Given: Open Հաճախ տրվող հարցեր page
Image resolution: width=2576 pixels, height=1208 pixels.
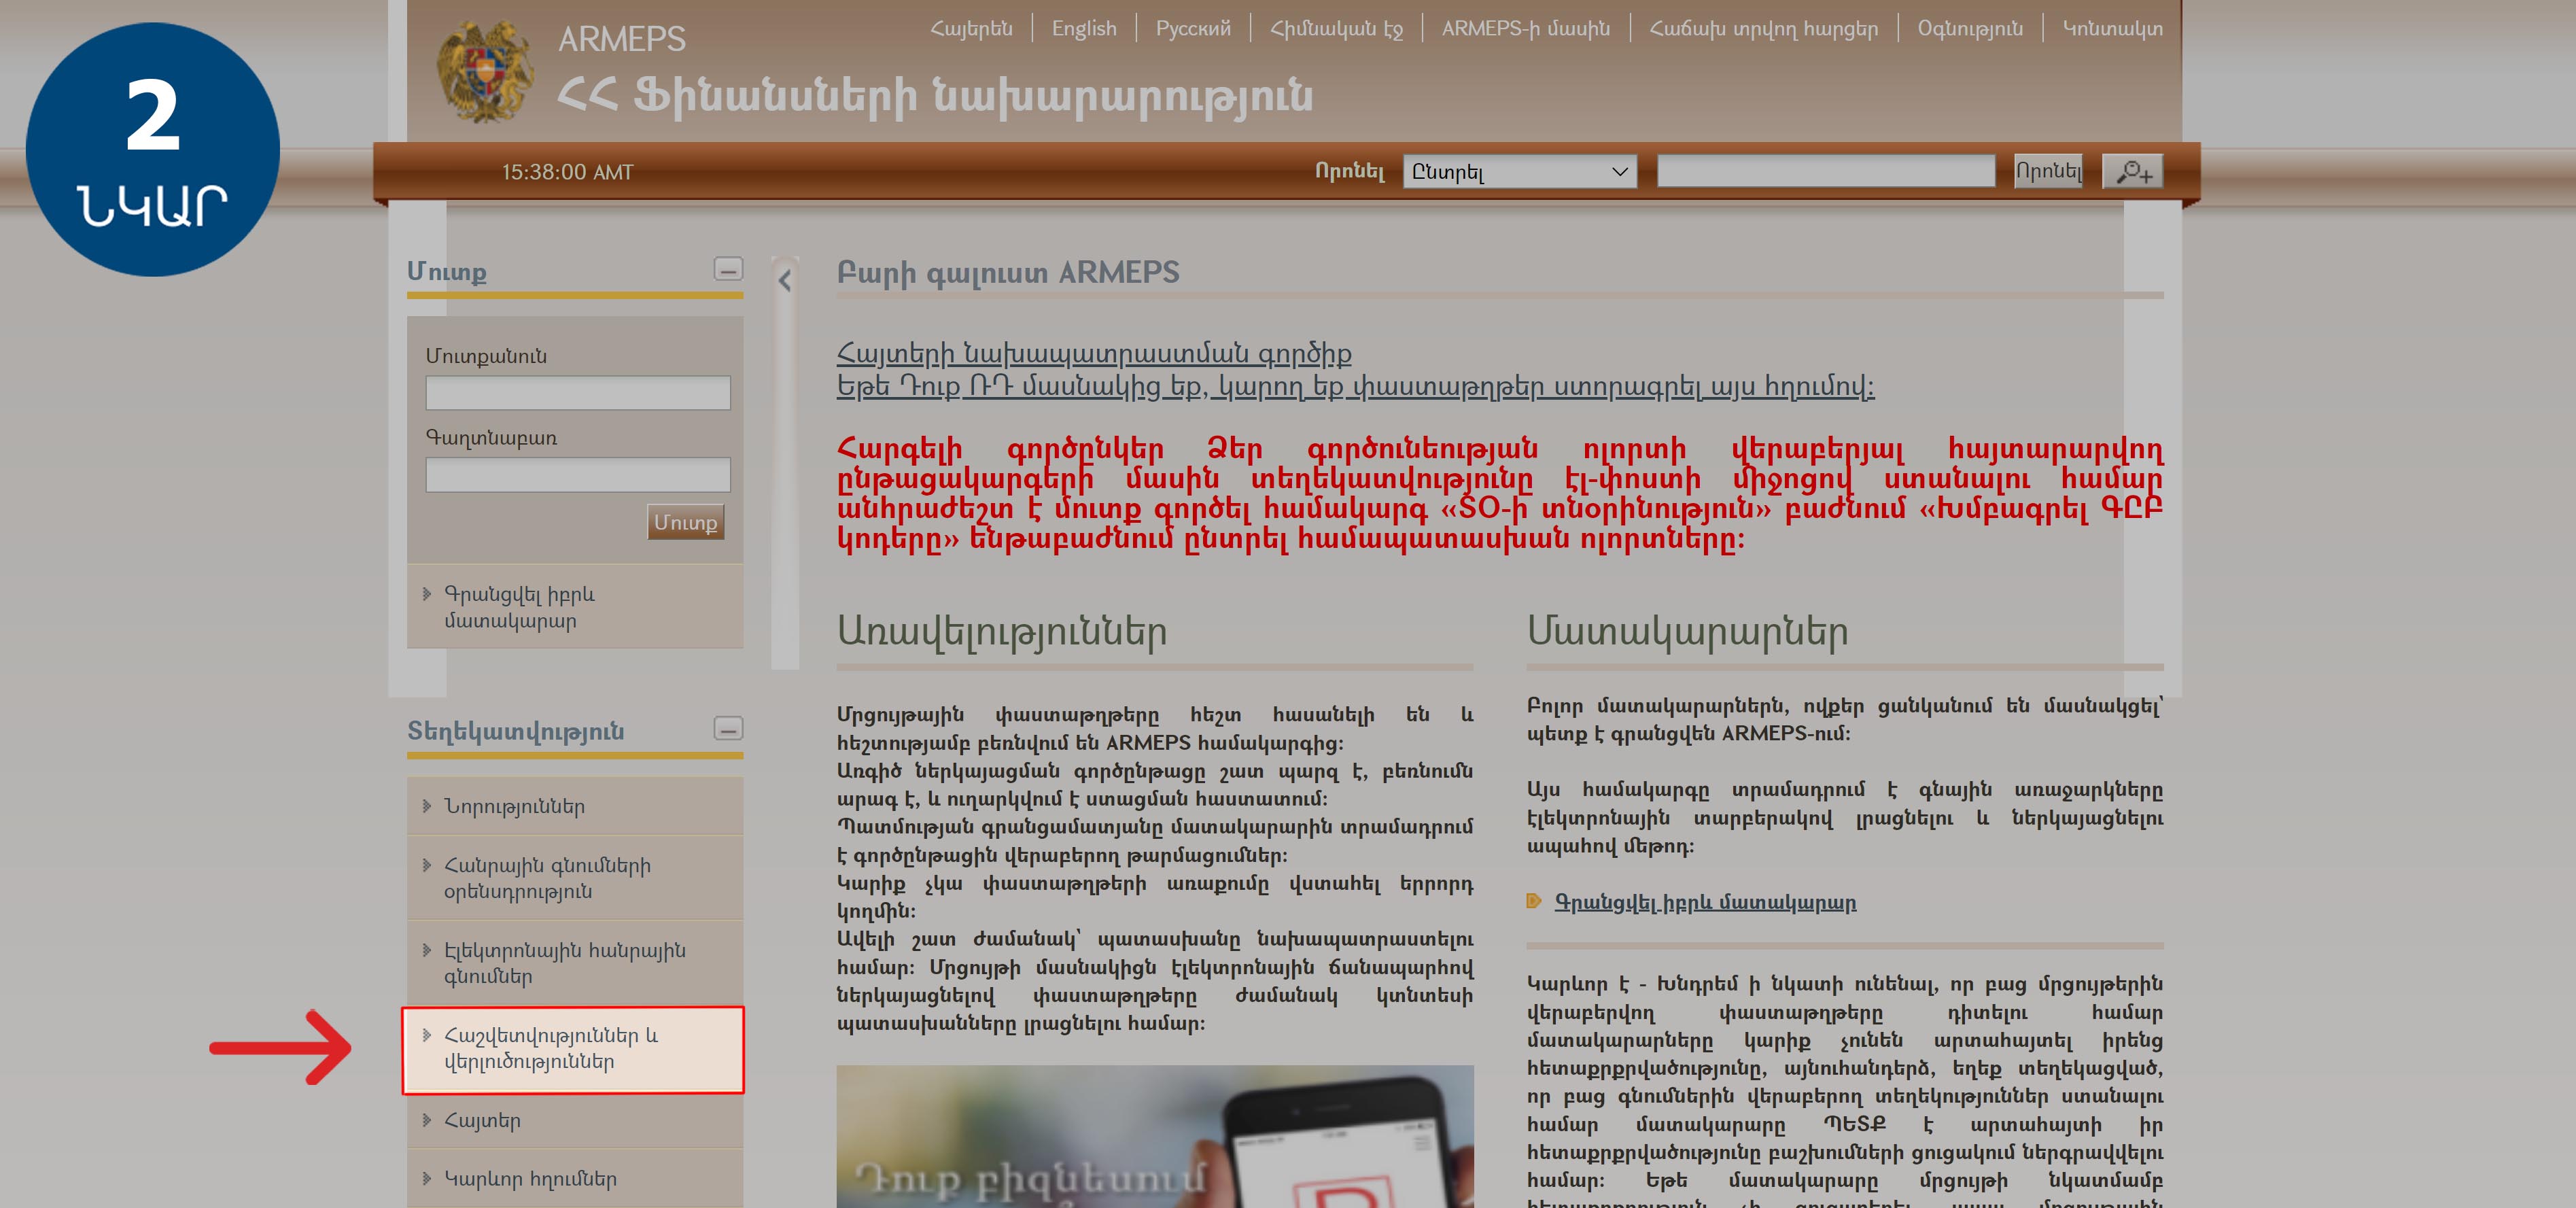Looking at the screenshot, I should coord(1764,28).
